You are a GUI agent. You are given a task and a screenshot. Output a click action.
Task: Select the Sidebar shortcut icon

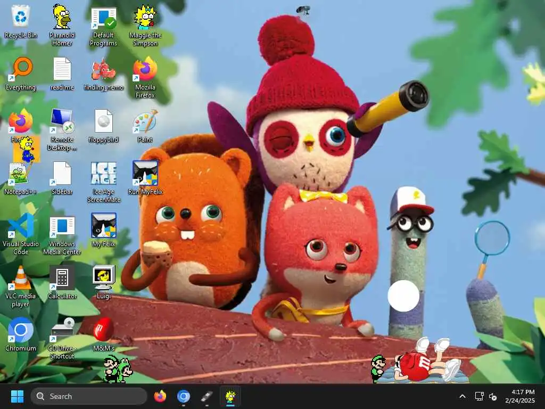pyautogui.click(x=62, y=178)
